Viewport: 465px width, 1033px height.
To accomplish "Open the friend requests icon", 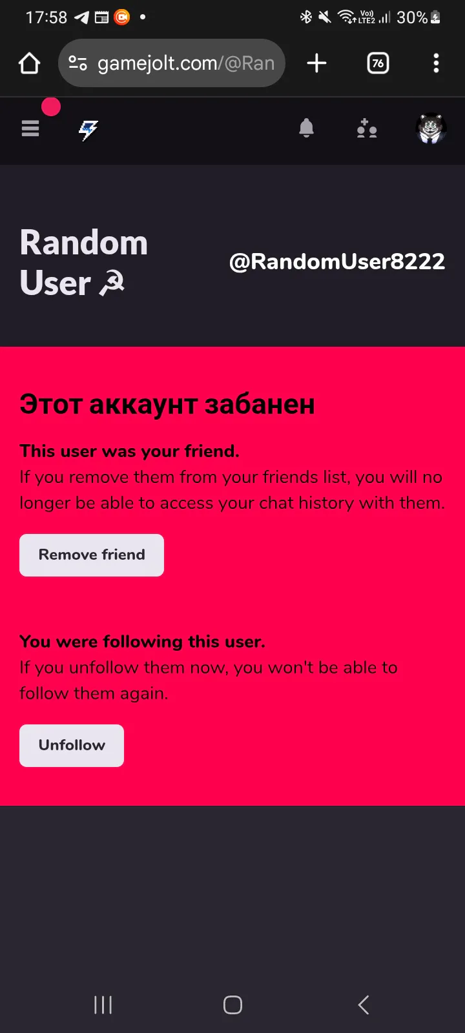I will coord(367,129).
